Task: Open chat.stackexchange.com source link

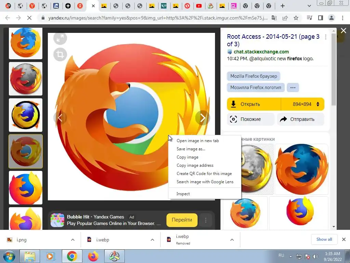Action: pyautogui.click(x=261, y=52)
